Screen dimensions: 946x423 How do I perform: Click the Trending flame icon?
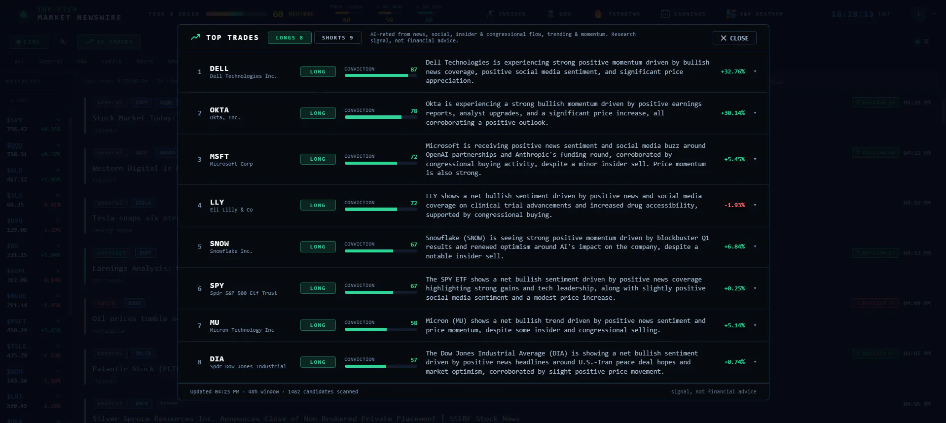click(x=598, y=14)
